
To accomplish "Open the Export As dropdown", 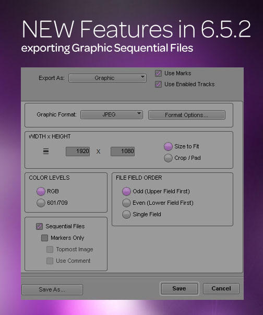I will point(107,78).
